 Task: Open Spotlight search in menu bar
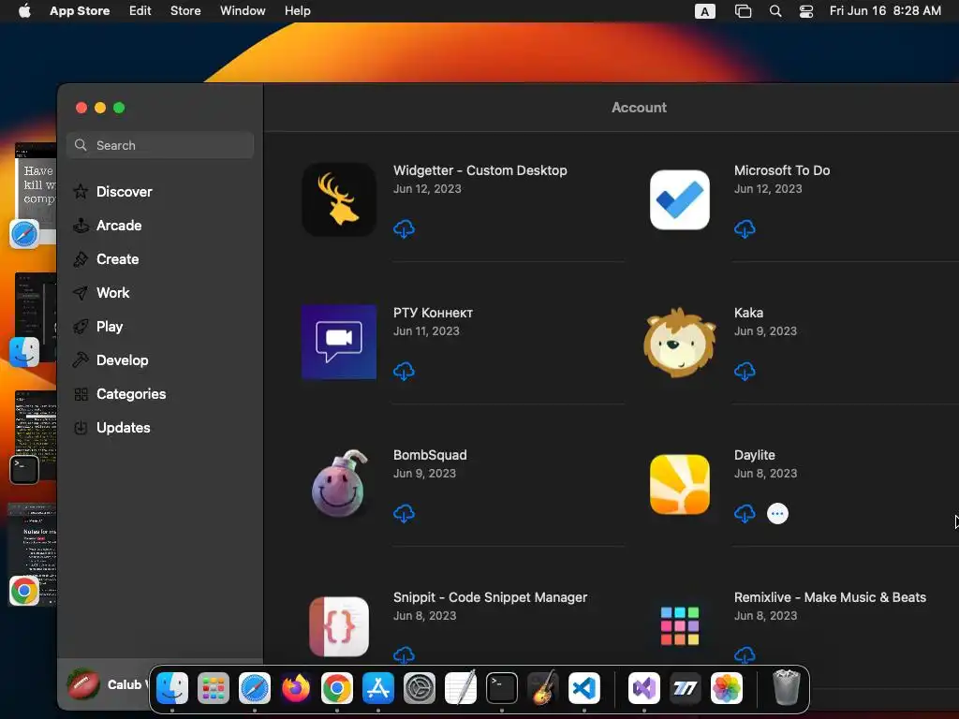pos(775,11)
